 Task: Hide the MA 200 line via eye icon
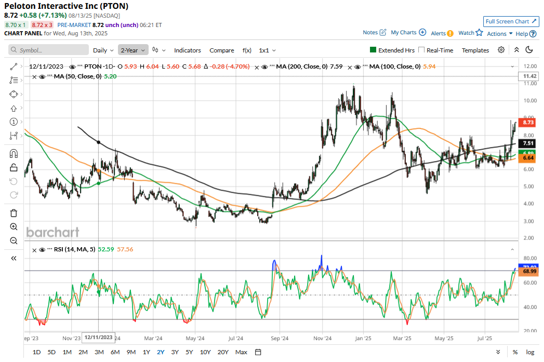[x=264, y=67]
